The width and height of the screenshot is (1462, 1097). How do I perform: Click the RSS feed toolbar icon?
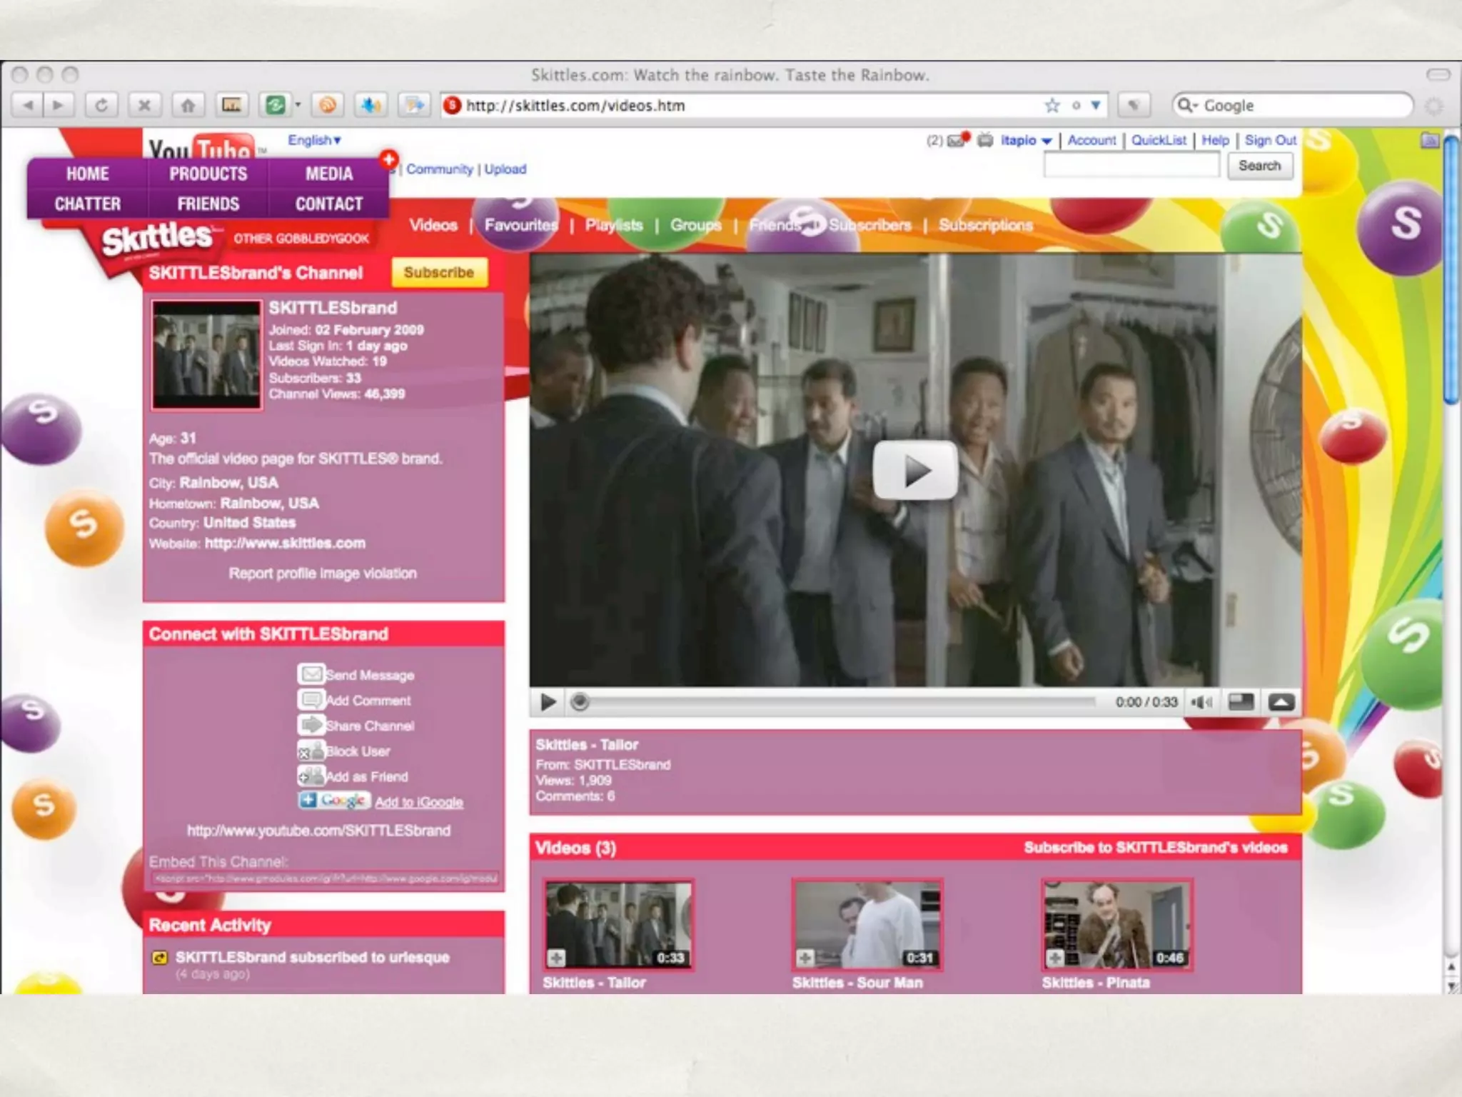(328, 106)
